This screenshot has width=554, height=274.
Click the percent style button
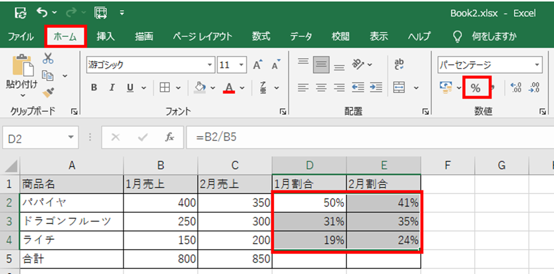pos(475,87)
